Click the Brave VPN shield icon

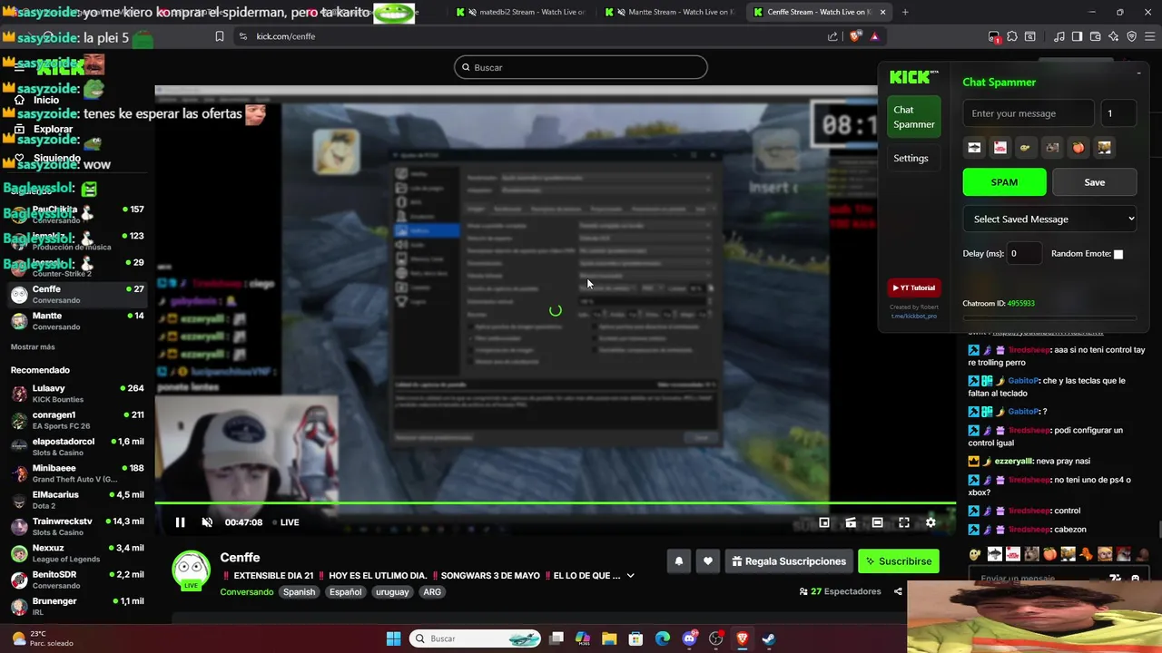(1131, 36)
